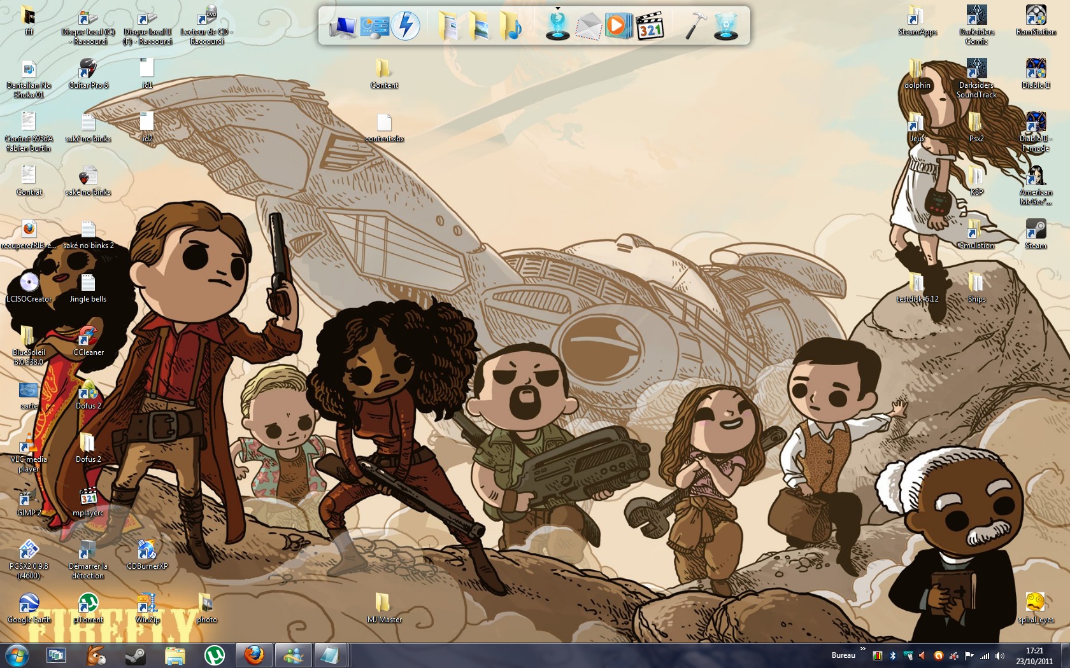Open the Guitar Pro 6 desktop shortcut
The width and height of the screenshot is (1070, 668).
88,73
